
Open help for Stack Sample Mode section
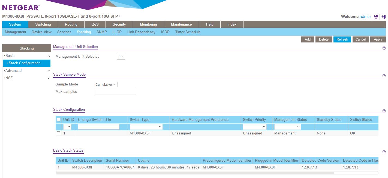pyautogui.click(x=384, y=76)
